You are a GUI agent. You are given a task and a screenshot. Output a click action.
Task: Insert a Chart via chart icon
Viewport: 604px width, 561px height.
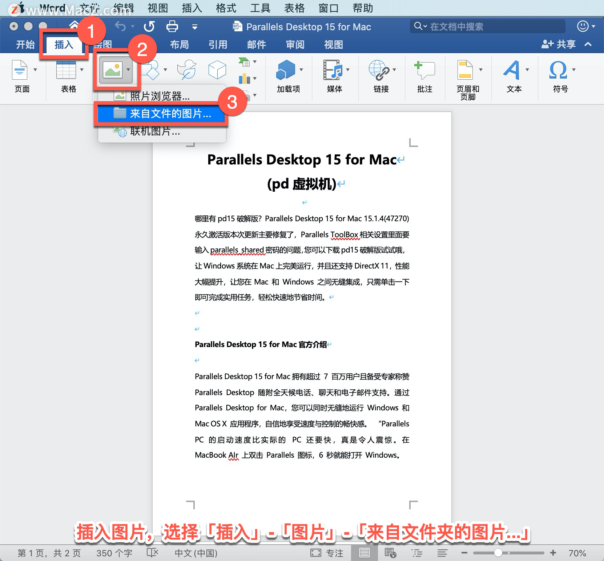click(244, 78)
